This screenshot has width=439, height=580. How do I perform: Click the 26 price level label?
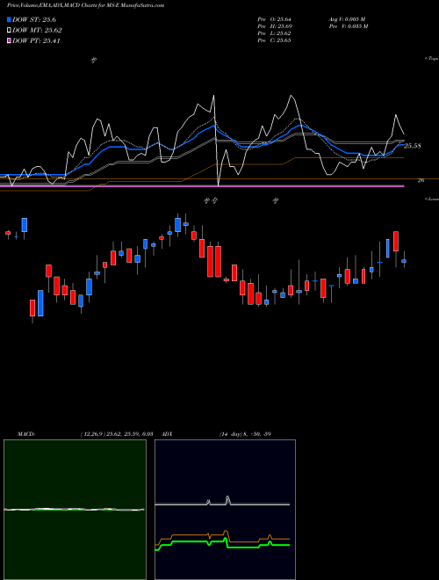click(421, 180)
